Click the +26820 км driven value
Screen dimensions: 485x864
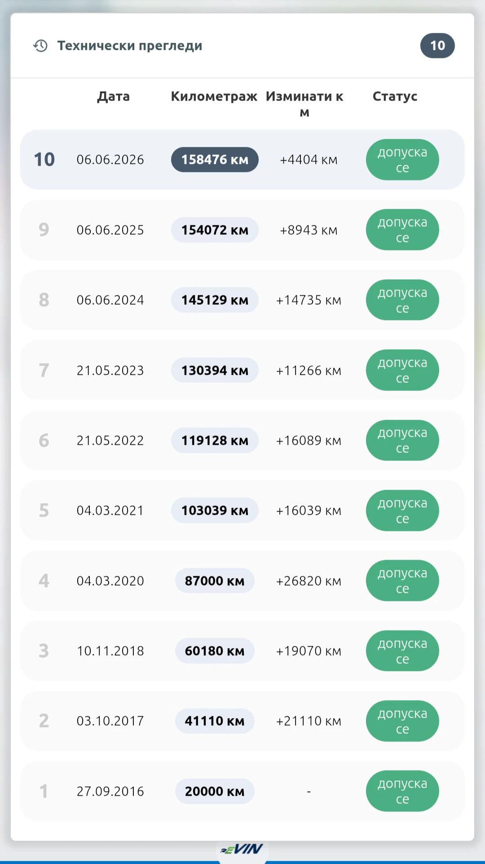[309, 581]
